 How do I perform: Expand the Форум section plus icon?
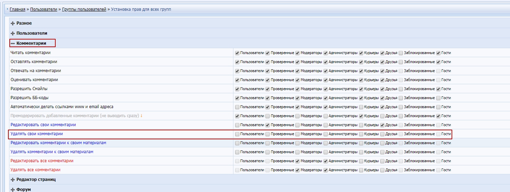pos(13,190)
